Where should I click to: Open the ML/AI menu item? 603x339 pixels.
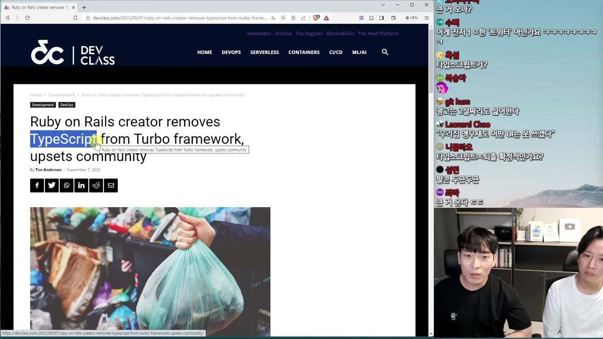[359, 52]
